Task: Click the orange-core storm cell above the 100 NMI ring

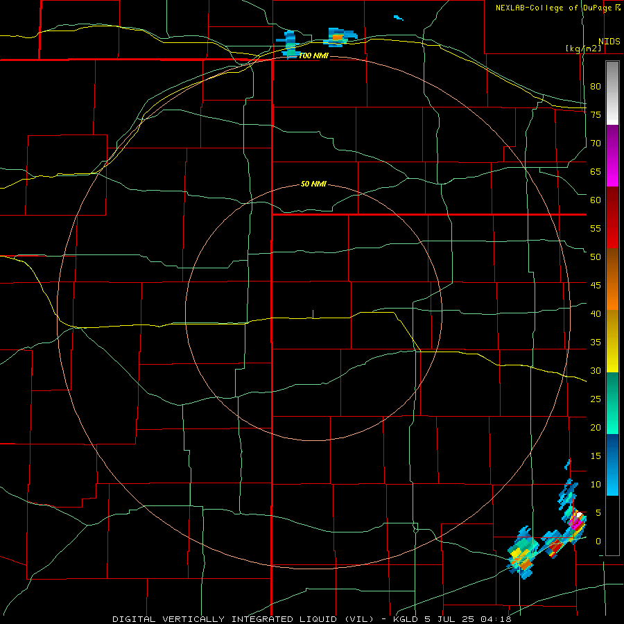Action: pos(339,37)
